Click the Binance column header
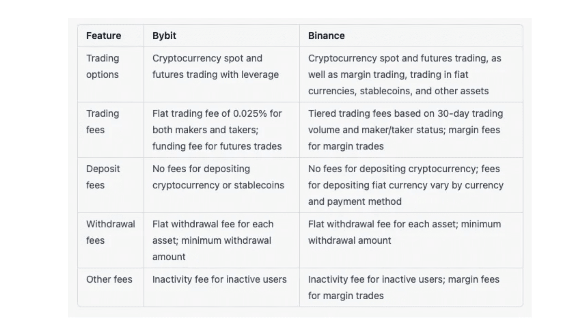This screenshot has height=324, width=584. [326, 36]
